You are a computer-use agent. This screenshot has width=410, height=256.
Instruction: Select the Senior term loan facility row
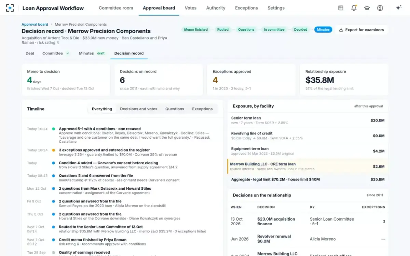pos(308,120)
